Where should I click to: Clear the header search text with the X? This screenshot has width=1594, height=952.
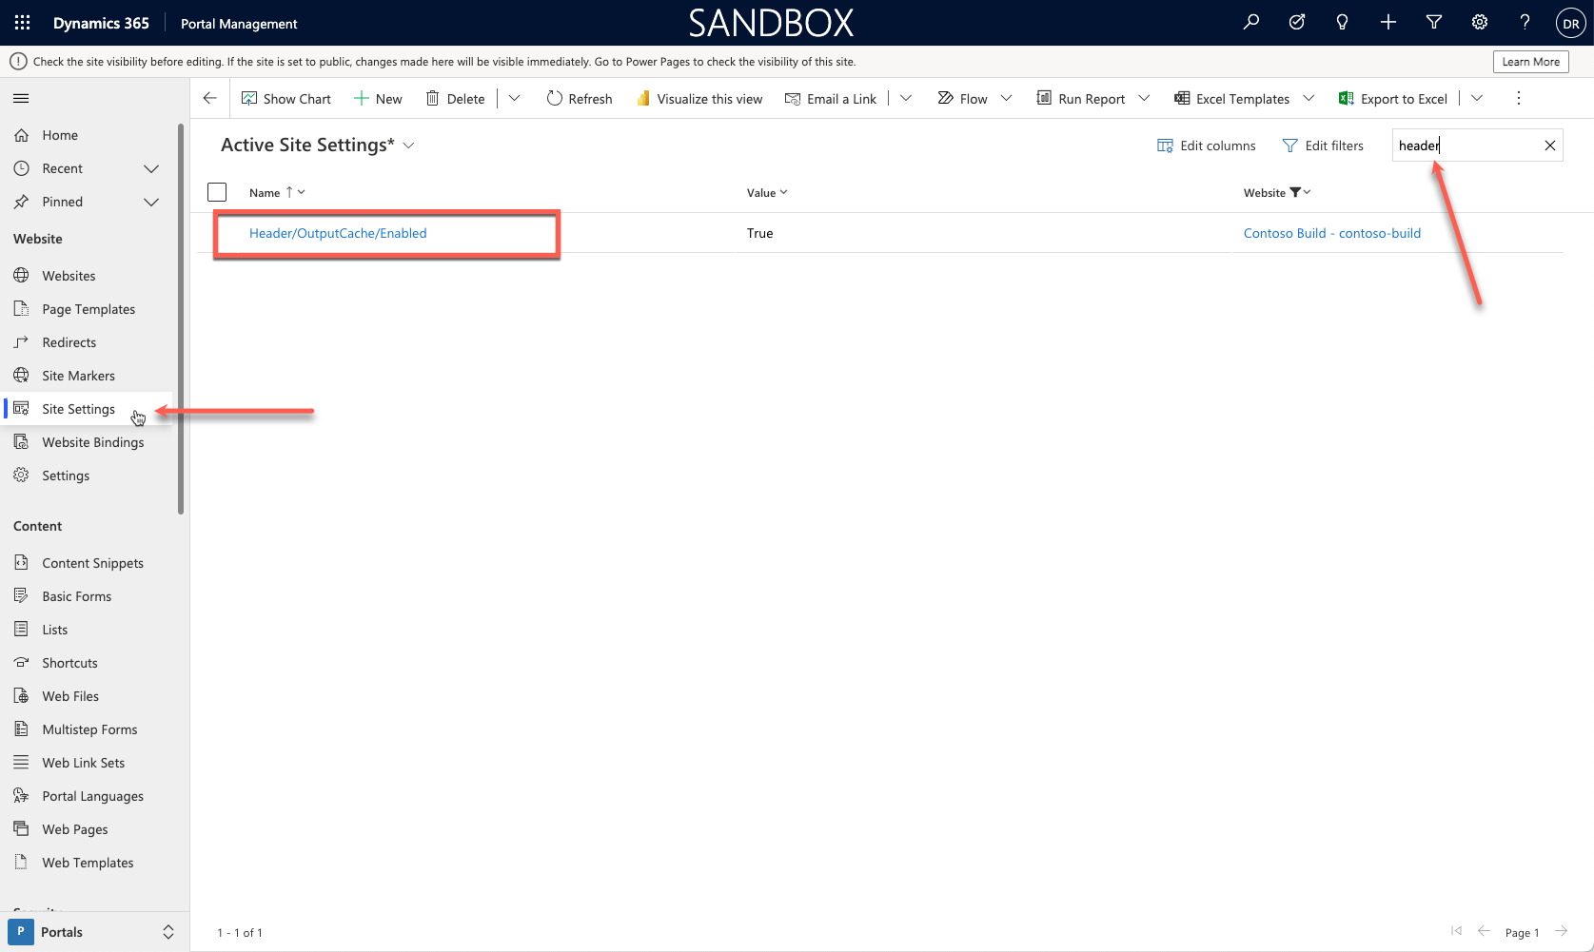(1549, 145)
